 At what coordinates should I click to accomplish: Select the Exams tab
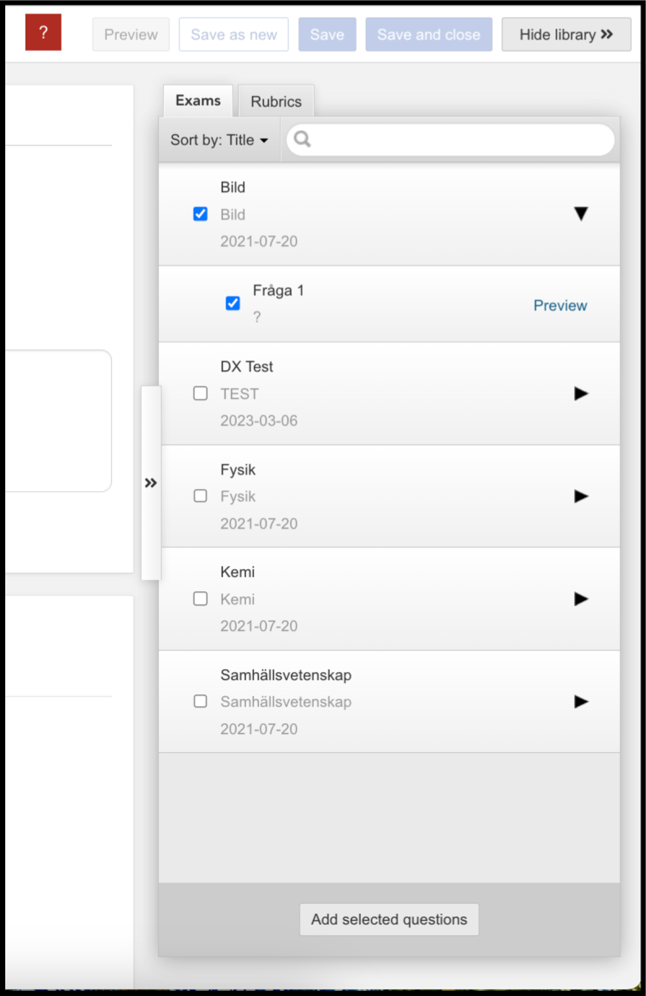(198, 100)
